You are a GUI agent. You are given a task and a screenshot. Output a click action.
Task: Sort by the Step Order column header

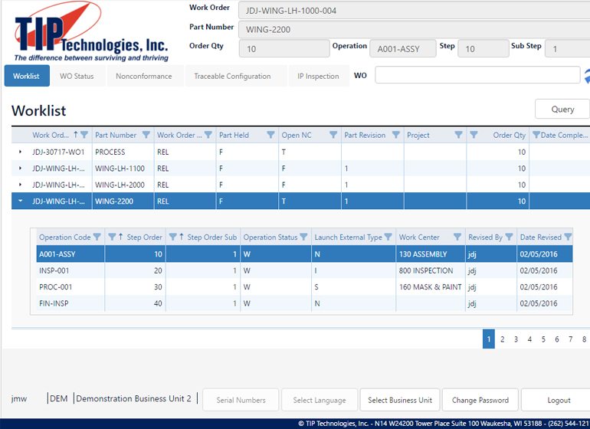[144, 237]
